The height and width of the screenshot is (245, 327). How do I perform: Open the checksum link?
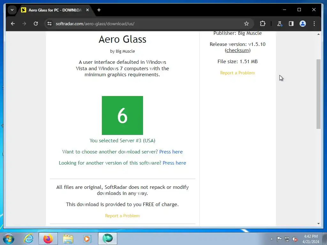(x=238, y=50)
